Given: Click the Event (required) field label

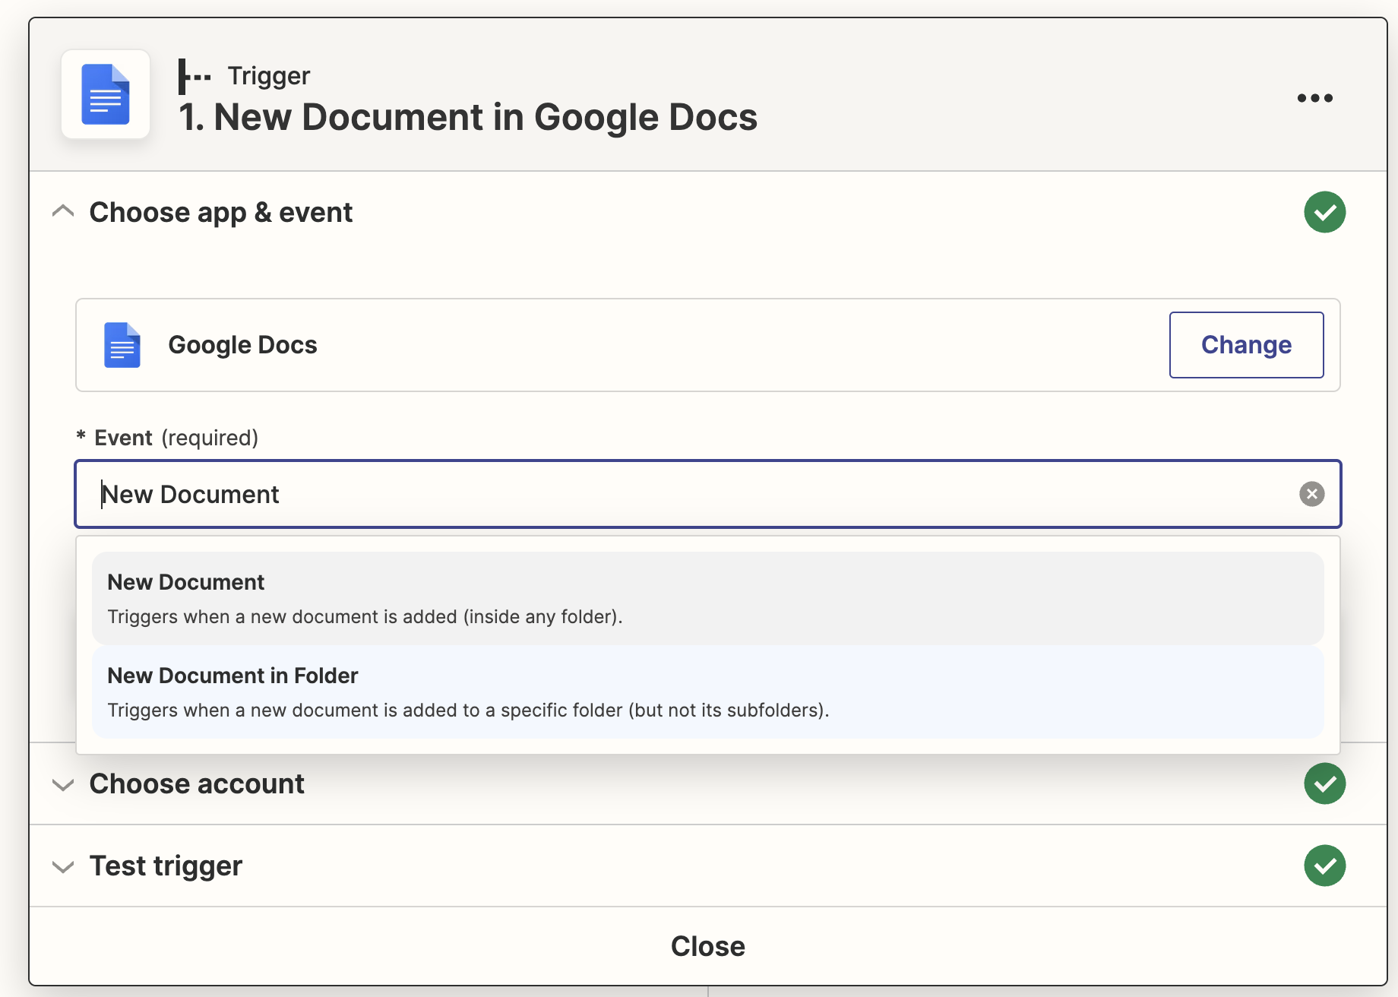Looking at the screenshot, I should tap(168, 438).
